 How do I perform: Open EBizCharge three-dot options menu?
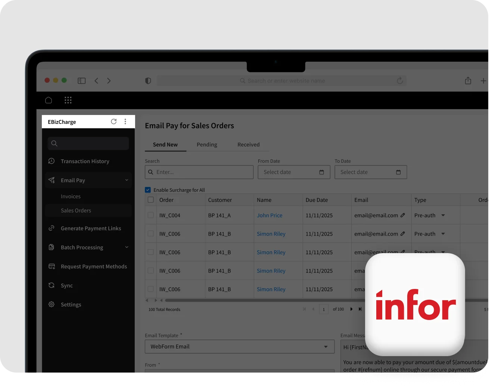coord(125,122)
